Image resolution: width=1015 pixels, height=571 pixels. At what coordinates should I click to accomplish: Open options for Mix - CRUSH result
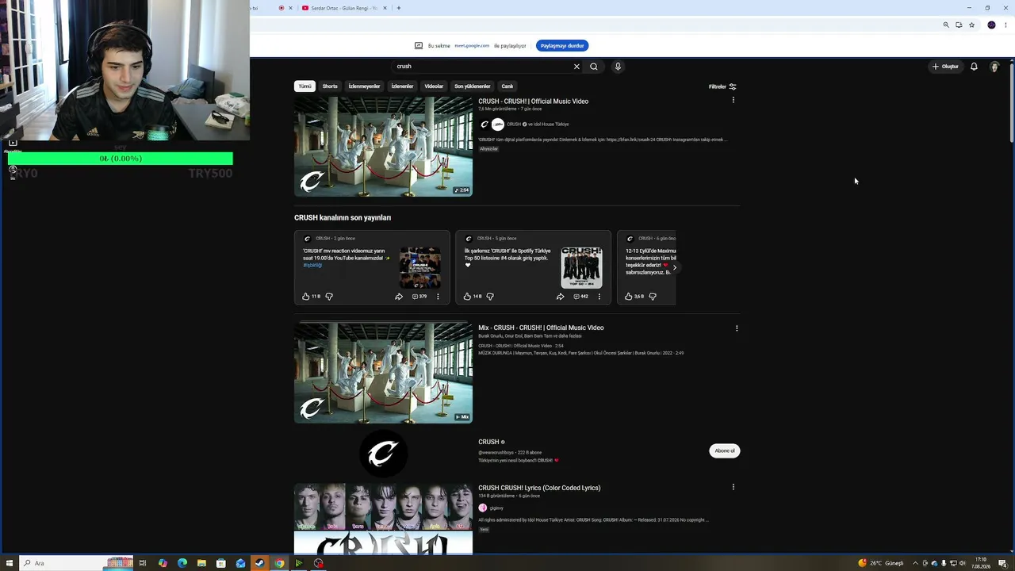tap(737, 328)
